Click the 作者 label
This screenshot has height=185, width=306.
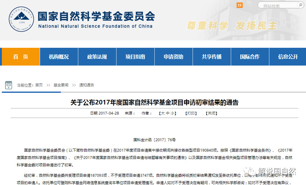coord(146,113)
